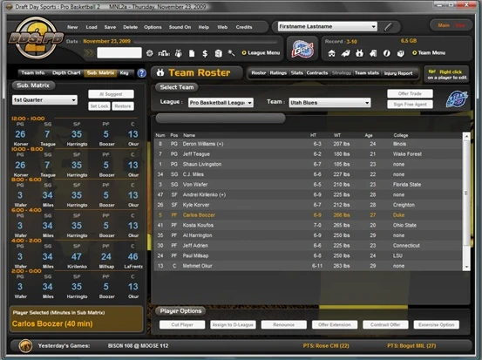Select the Team Menu radio bullet

pyautogui.click(x=414, y=53)
